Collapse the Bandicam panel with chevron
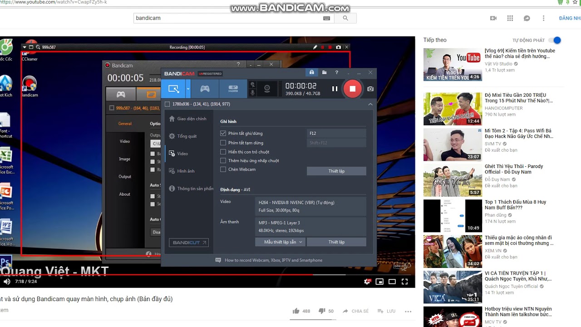This screenshot has width=581, height=327. [370, 104]
